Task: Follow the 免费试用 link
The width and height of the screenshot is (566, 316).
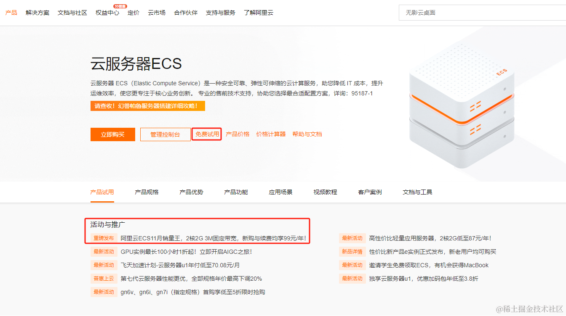Action: (x=207, y=134)
